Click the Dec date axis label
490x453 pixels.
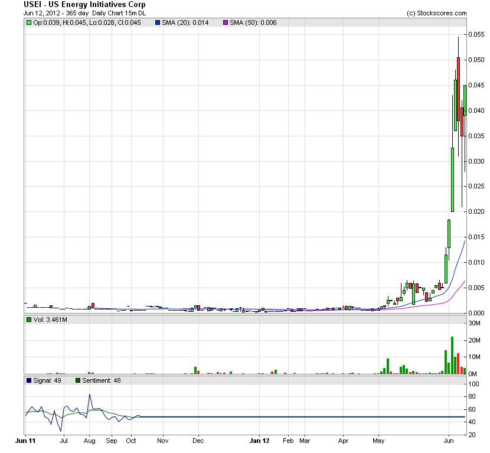pos(198,441)
